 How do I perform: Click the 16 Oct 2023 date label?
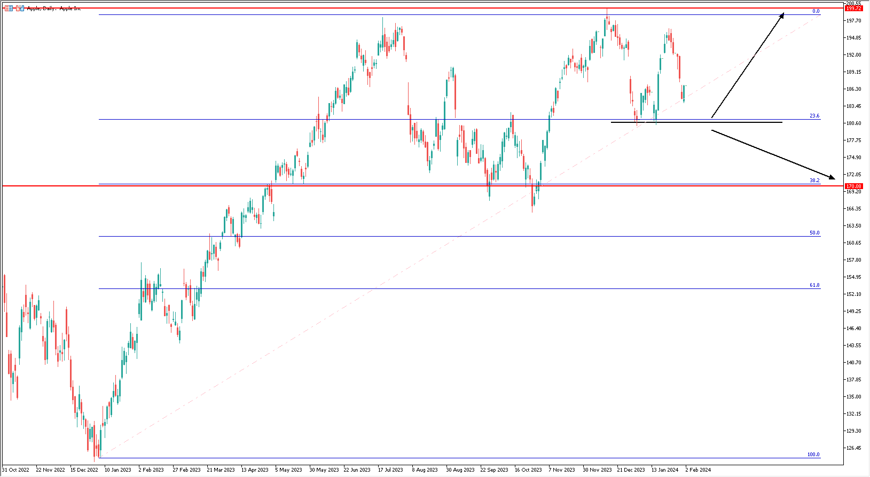(x=528, y=470)
